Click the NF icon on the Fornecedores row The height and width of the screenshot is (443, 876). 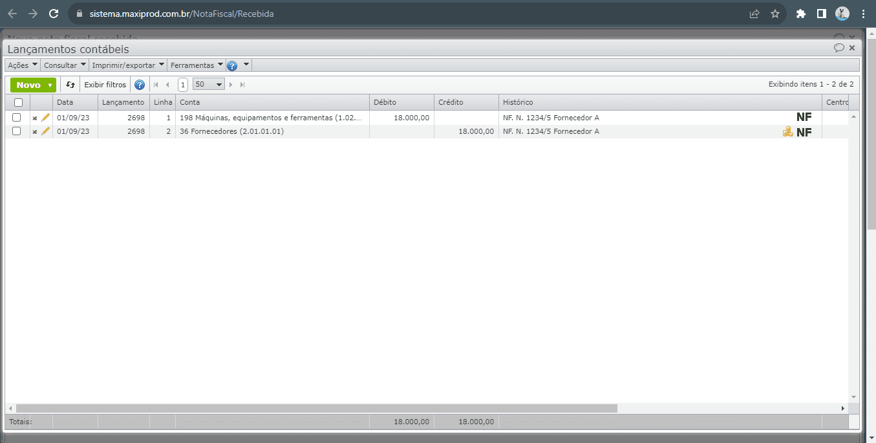coord(804,132)
